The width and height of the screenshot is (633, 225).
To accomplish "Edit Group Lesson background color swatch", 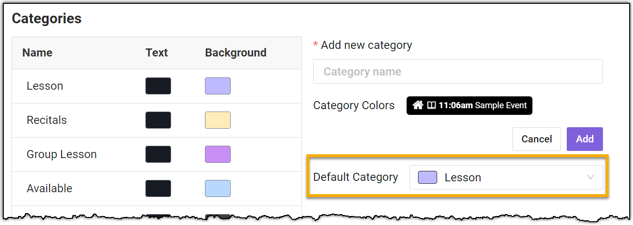I will click(218, 154).
